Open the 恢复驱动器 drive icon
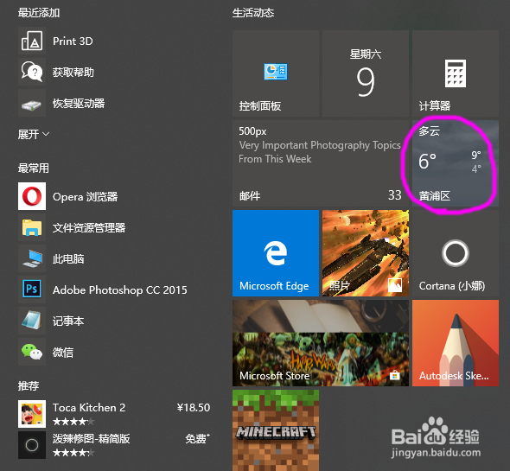This screenshot has height=471, width=510. [x=32, y=103]
